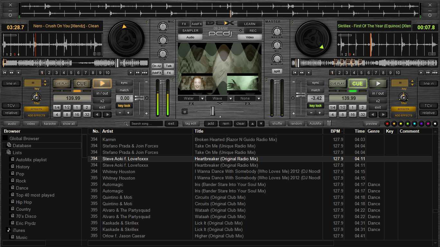Screen dimensions: 440x247
Task: Toggle key lock on the right deck
Action: [x=315, y=105]
